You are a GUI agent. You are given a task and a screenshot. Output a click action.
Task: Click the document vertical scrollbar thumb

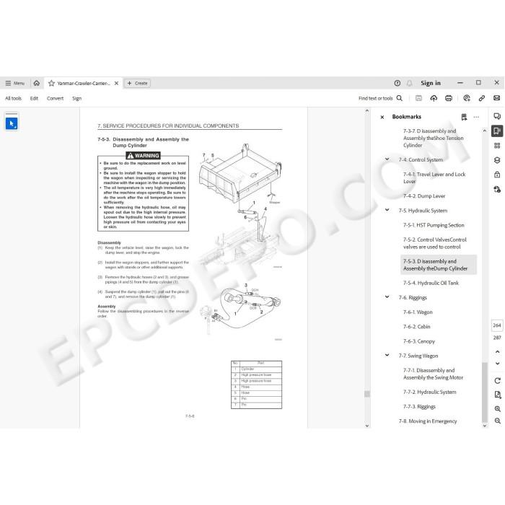pos(366,394)
